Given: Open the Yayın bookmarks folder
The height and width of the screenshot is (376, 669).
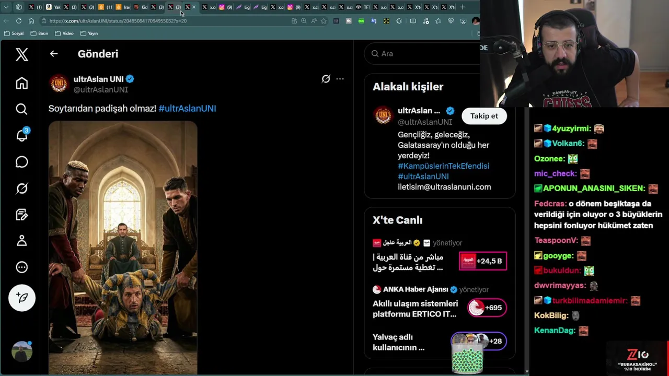Looking at the screenshot, I should coord(89,33).
